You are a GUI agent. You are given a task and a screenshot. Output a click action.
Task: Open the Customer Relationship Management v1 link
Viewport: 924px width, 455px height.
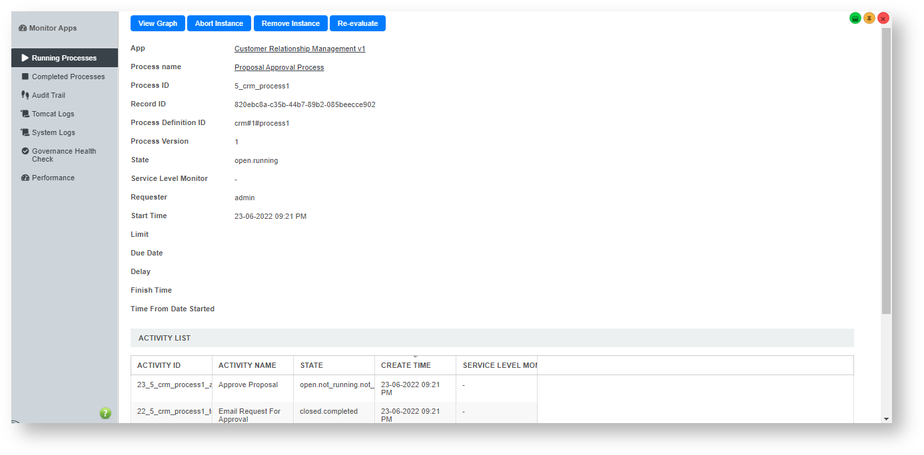tap(300, 49)
